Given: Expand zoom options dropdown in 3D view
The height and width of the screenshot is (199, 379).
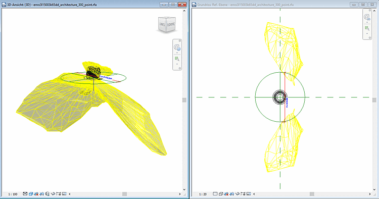Looking at the screenshot, I should 177,64.
